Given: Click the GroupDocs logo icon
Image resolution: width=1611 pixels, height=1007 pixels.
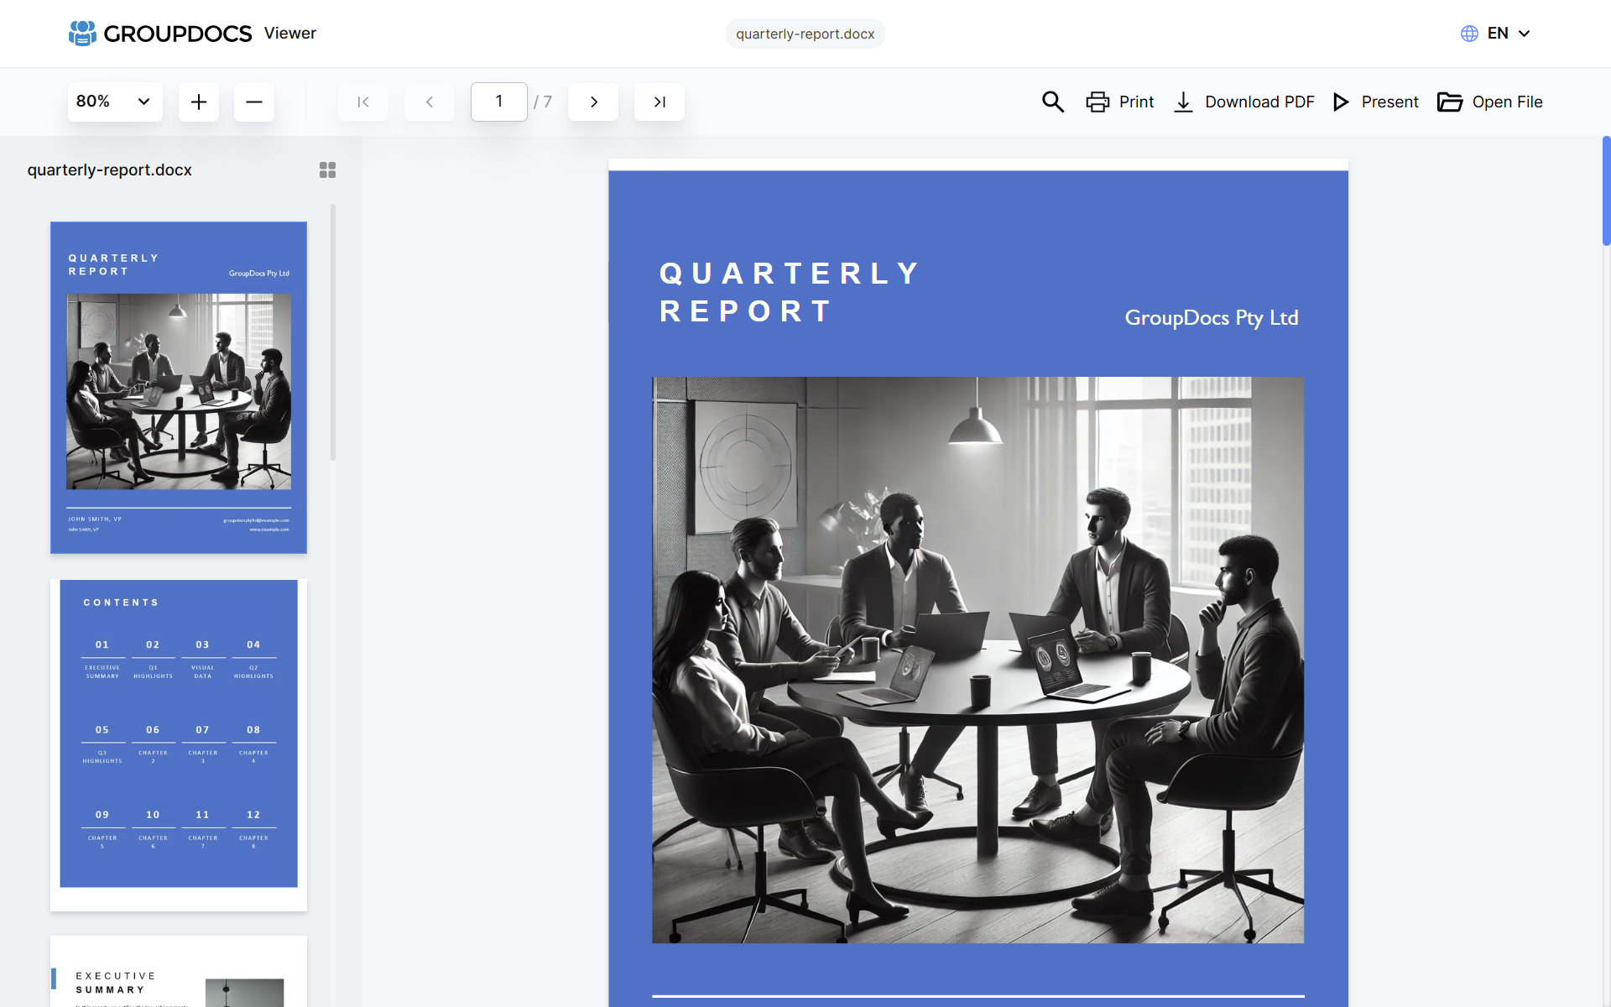Looking at the screenshot, I should click(x=82, y=34).
